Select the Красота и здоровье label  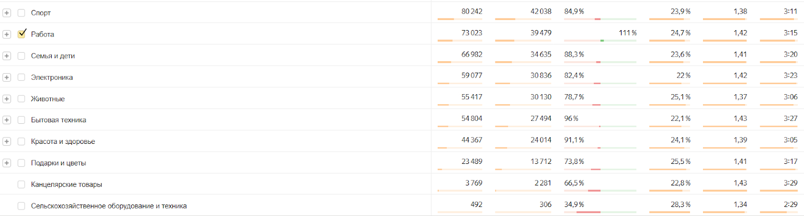pos(63,142)
